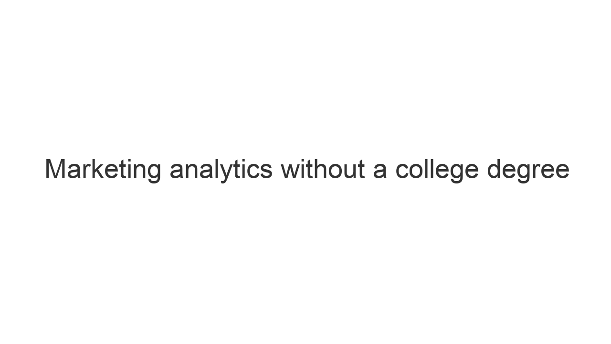Click the word "college" in the title
The image size is (611, 344).
point(437,170)
